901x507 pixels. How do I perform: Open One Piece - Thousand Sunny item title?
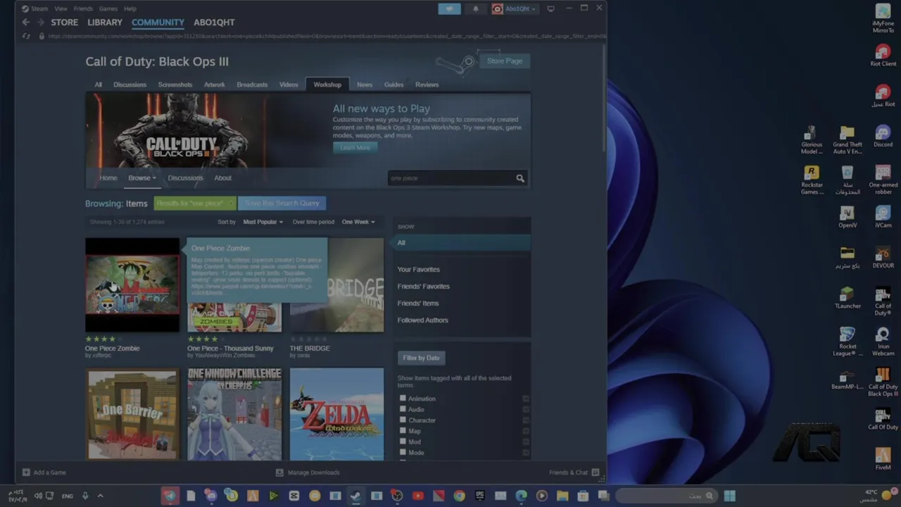pyautogui.click(x=230, y=349)
